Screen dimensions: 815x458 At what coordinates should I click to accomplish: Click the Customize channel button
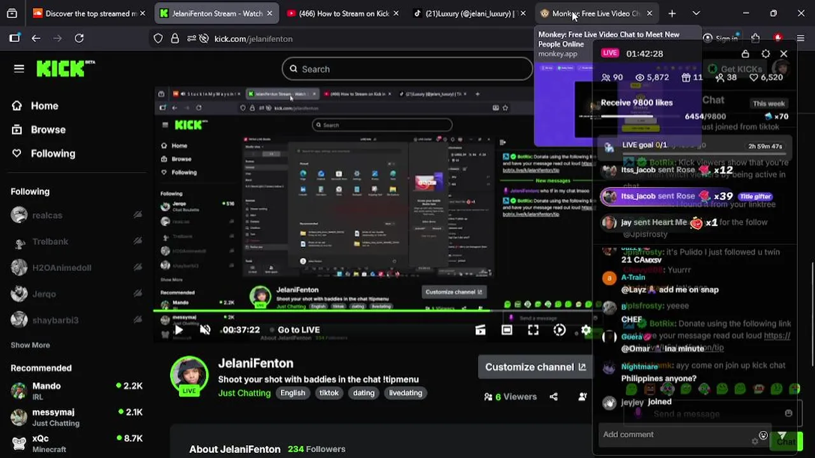(535, 367)
